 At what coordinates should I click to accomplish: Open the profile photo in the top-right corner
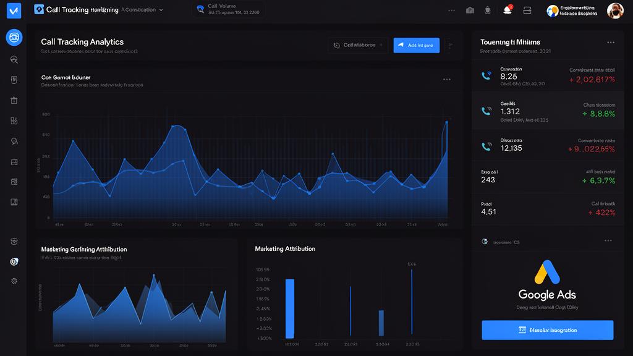615,11
